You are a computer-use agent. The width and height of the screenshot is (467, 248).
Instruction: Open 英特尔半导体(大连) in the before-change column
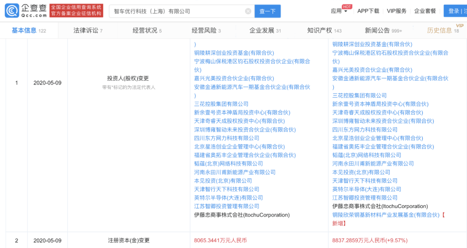228,198
